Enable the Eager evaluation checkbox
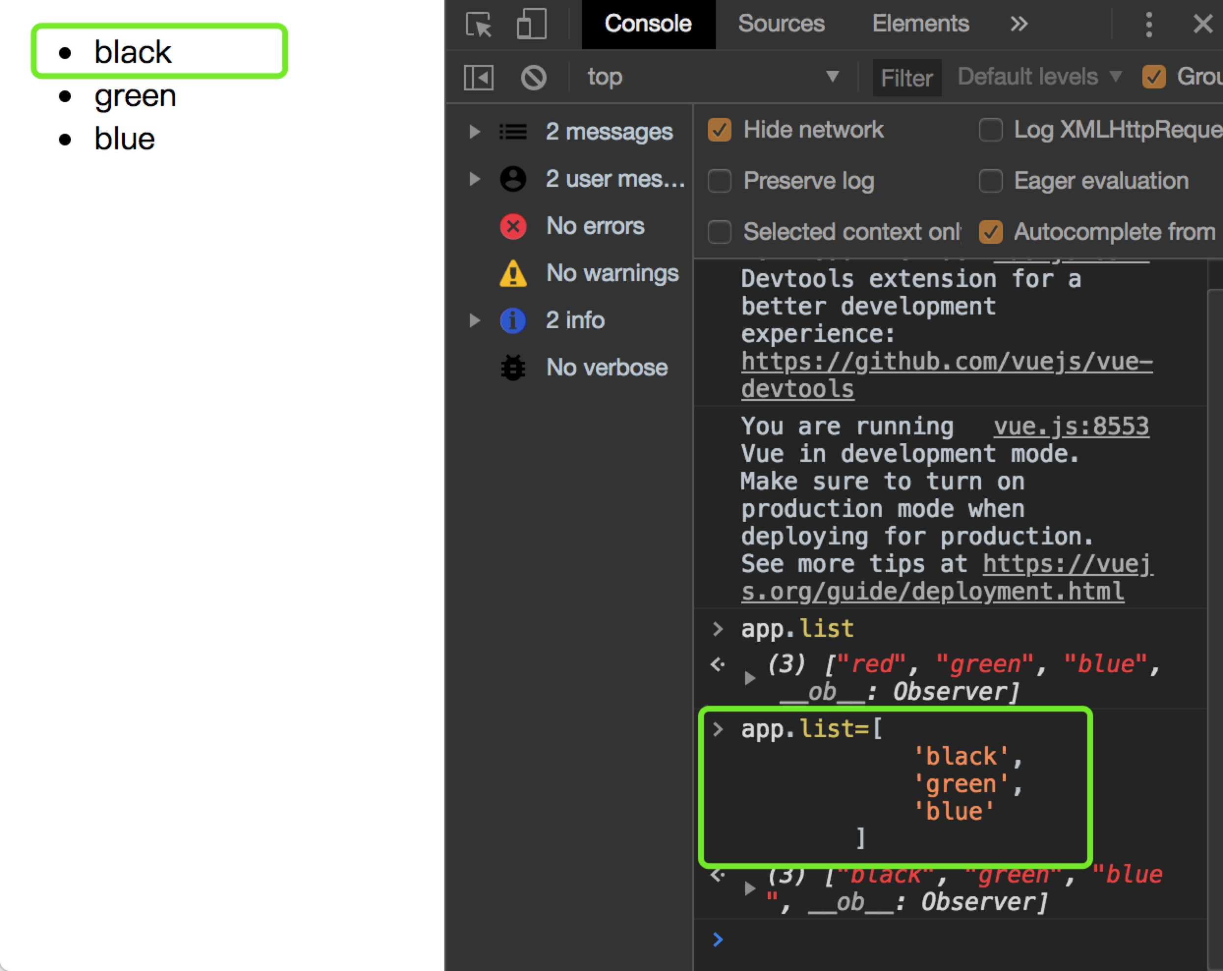The height and width of the screenshot is (971, 1223). [990, 181]
